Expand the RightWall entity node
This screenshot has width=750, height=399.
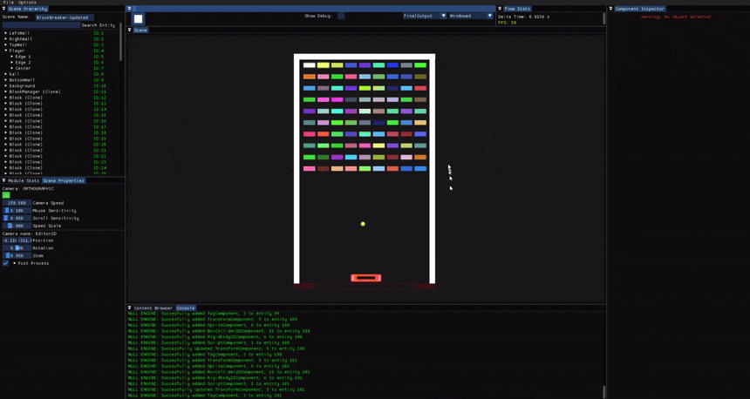(x=6, y=38)
